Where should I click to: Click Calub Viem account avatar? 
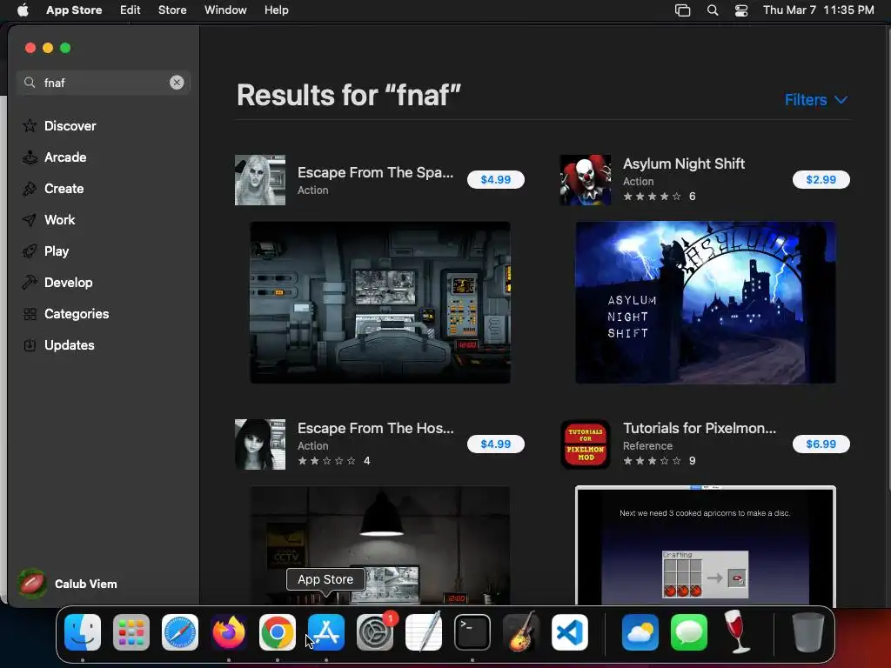point(32,584)
